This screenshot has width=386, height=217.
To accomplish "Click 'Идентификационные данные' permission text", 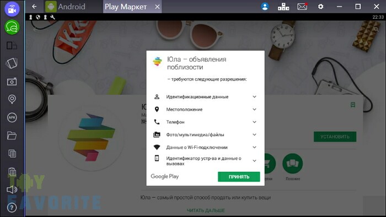I will [197, 97].
